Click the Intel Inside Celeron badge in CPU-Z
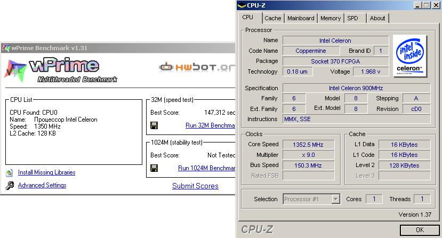The width and height of the screenshot is (442, 238). click(410, 55)
